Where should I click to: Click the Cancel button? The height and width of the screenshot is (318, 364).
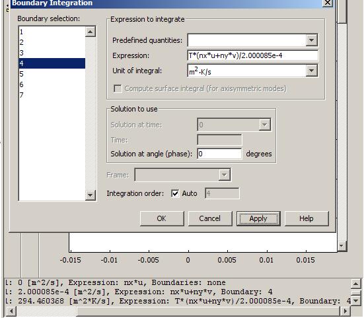coord(210,218)
